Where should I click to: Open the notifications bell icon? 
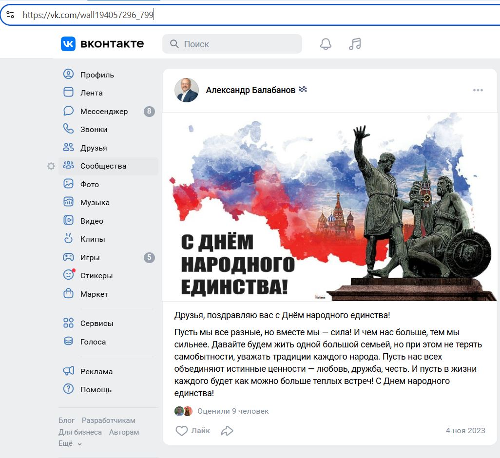pos(326,44)
